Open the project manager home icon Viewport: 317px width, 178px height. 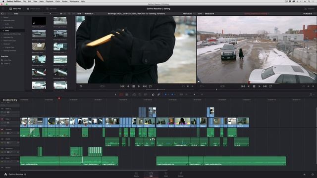coord(304,175)
